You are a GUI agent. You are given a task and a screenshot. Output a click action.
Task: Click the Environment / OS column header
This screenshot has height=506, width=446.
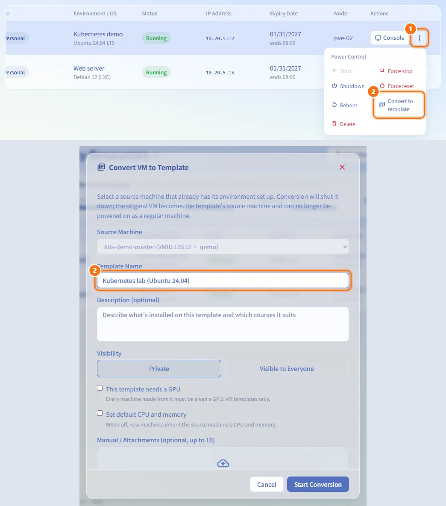pyautogui.click(x=95, y=14)
